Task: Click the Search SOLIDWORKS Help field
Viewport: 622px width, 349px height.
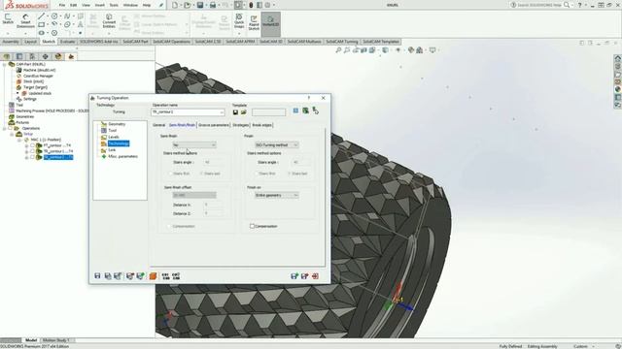Action: point(540,5)
